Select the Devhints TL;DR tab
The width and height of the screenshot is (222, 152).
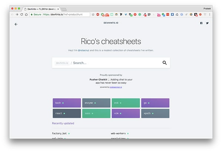pos(41,9)
